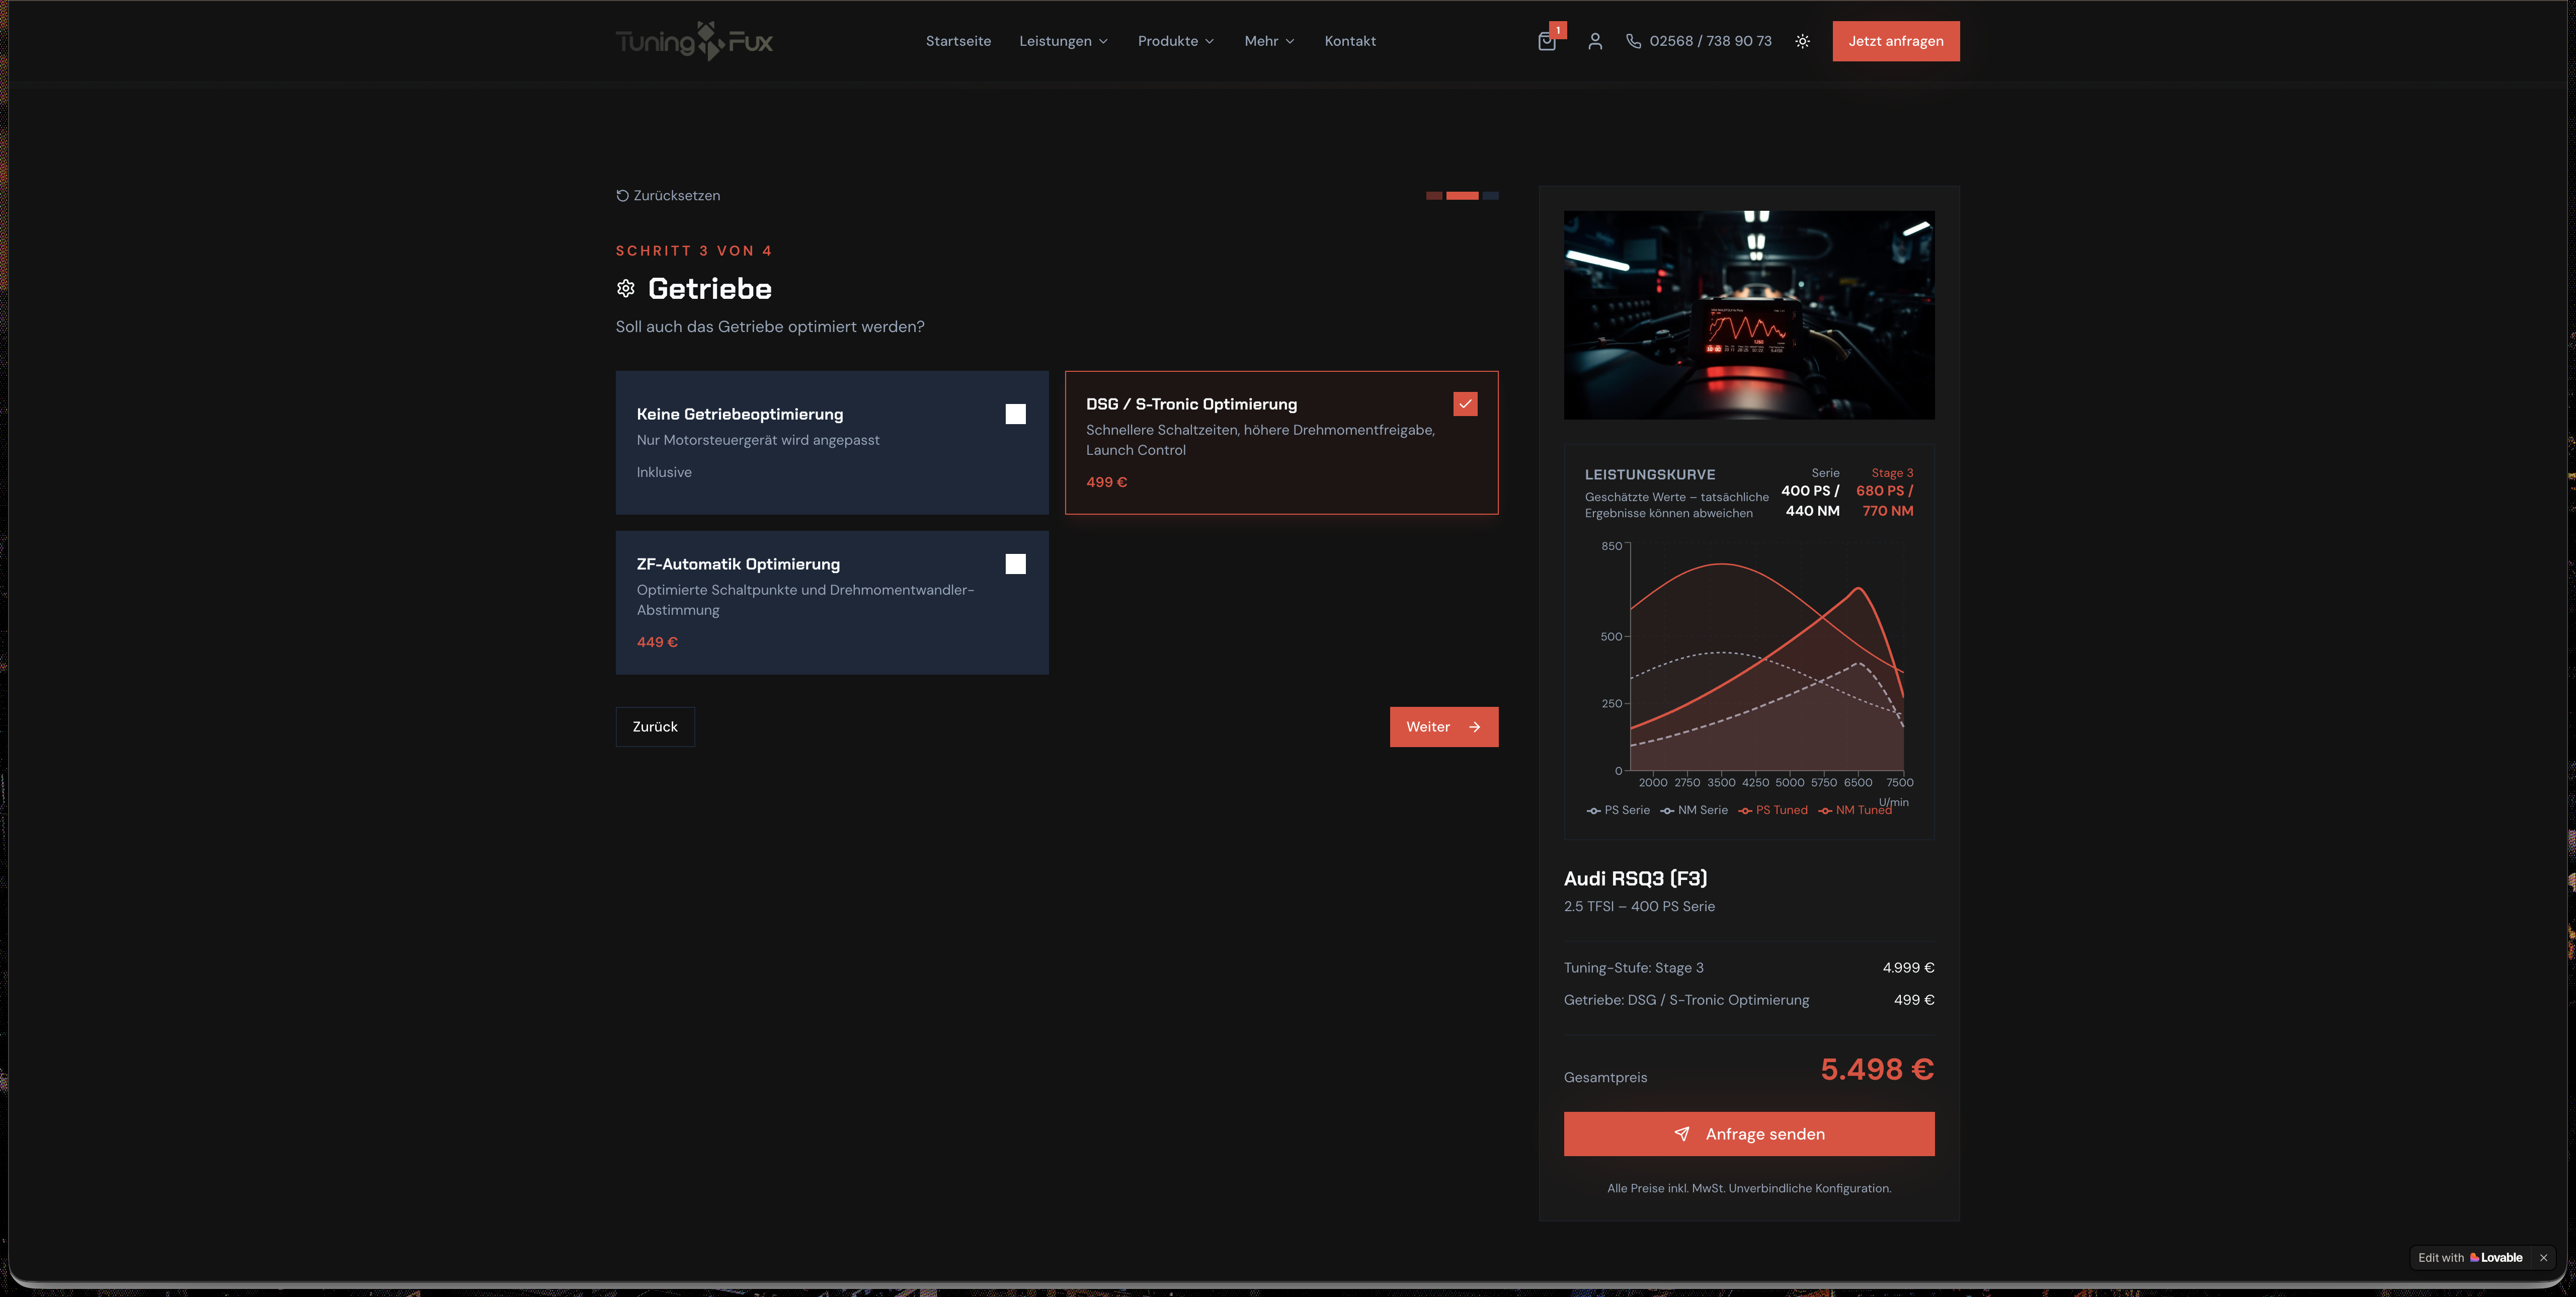
Task: Go to Startseite in the navigation
Action: (958, 41)
